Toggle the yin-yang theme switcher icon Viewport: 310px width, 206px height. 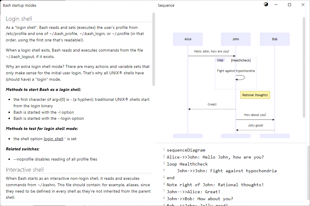(266, 4)
